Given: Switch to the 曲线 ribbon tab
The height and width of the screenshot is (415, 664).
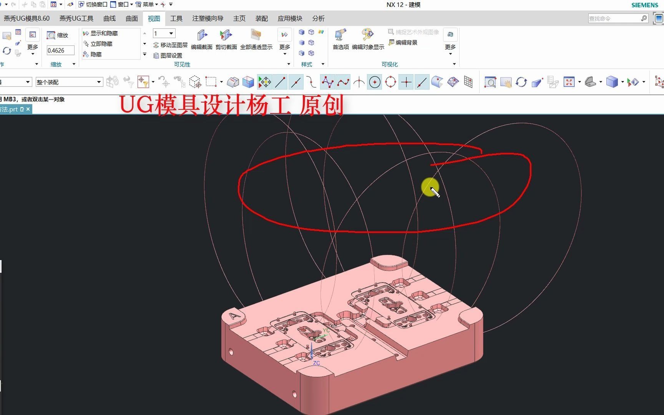Looking at the screenshot, I should [x=110, y=18].
